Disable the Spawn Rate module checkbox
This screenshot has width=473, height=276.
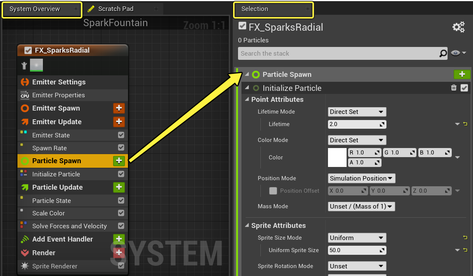[x=121, y=148]
